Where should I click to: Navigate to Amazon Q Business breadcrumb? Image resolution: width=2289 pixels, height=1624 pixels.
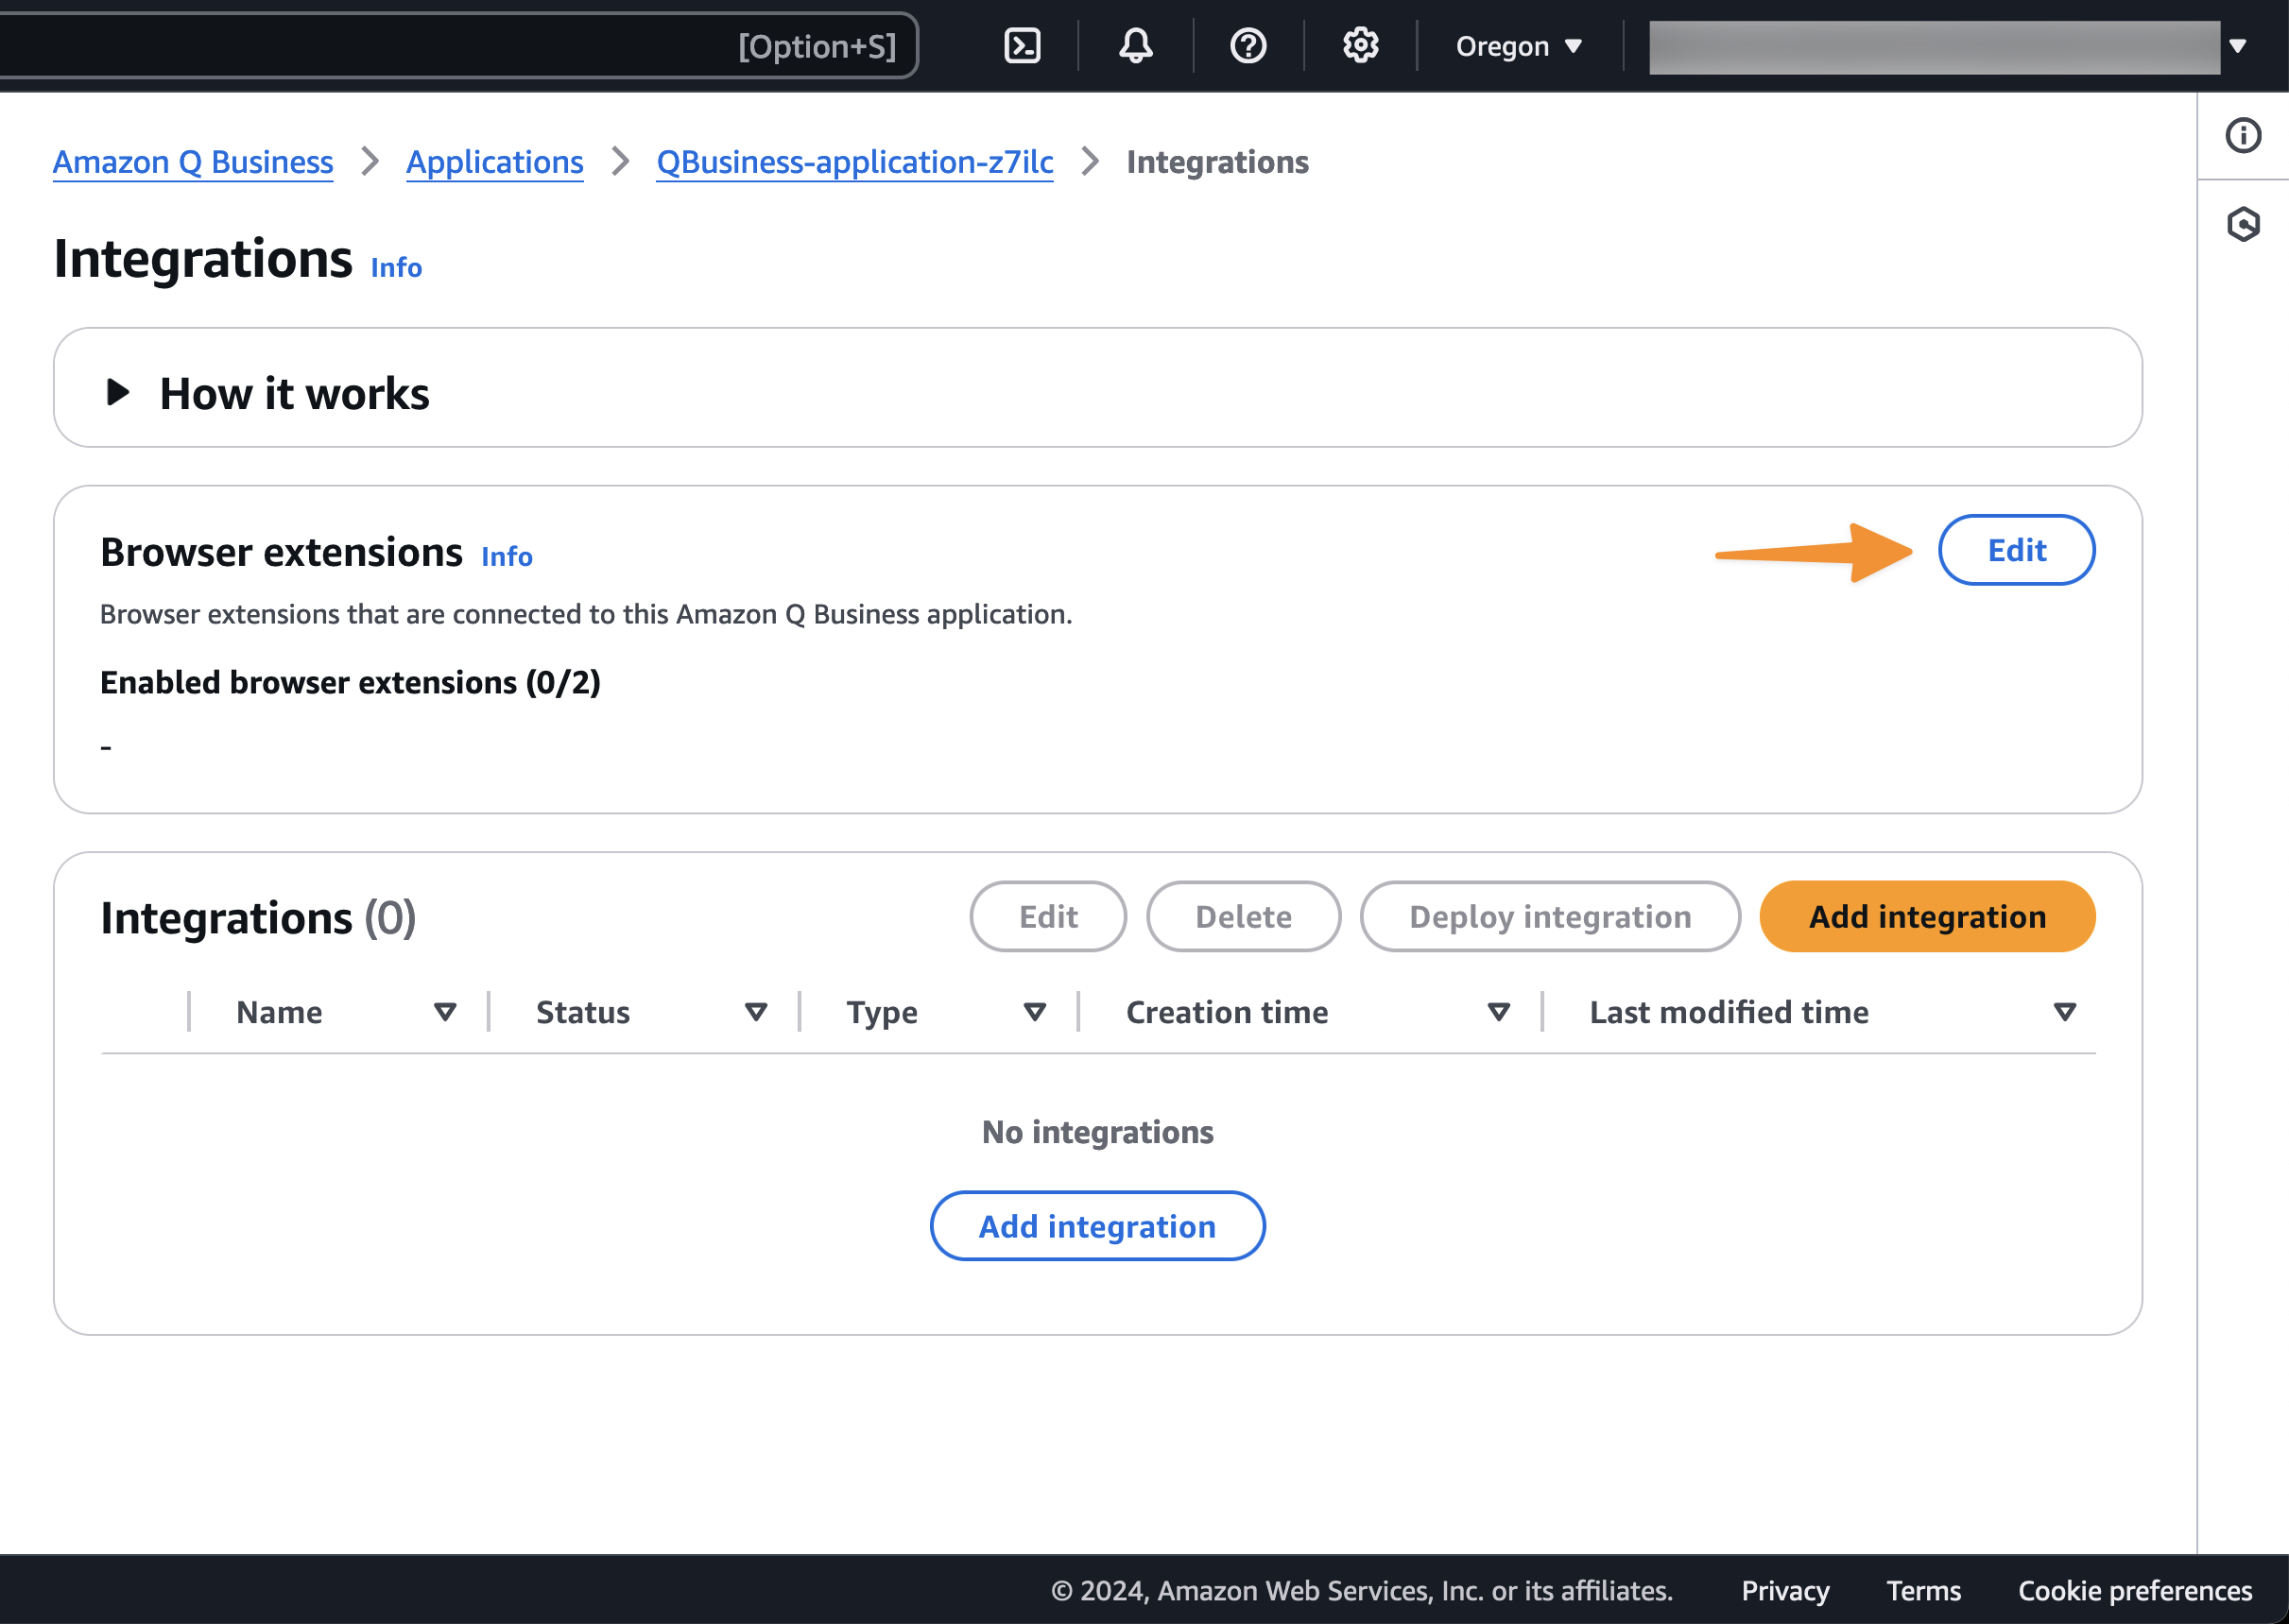pyautogui.click(x=192, y=162)
